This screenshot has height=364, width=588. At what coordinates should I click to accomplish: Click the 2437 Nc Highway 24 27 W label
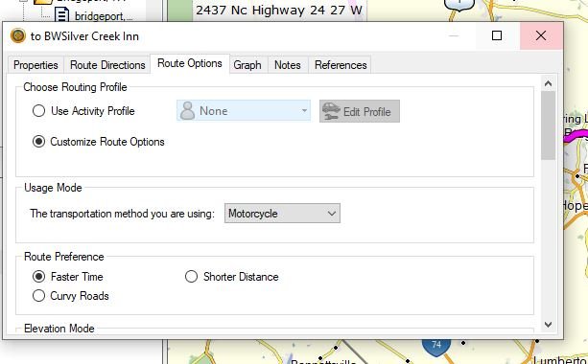tap(279, 11)
